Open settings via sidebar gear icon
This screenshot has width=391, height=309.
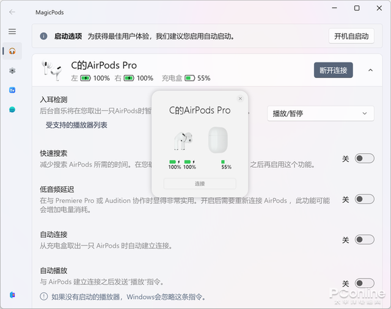(12, 70)
